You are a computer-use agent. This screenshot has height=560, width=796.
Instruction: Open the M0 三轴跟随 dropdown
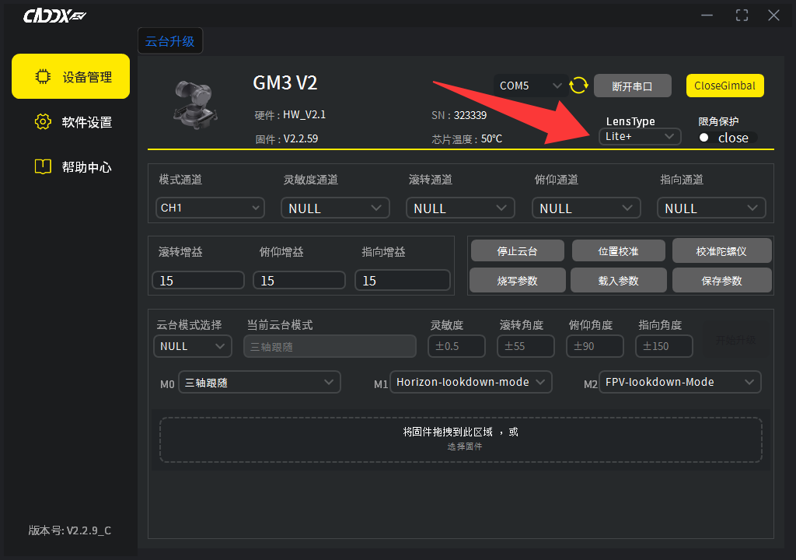pyautogui.click(x=260, y=382)
